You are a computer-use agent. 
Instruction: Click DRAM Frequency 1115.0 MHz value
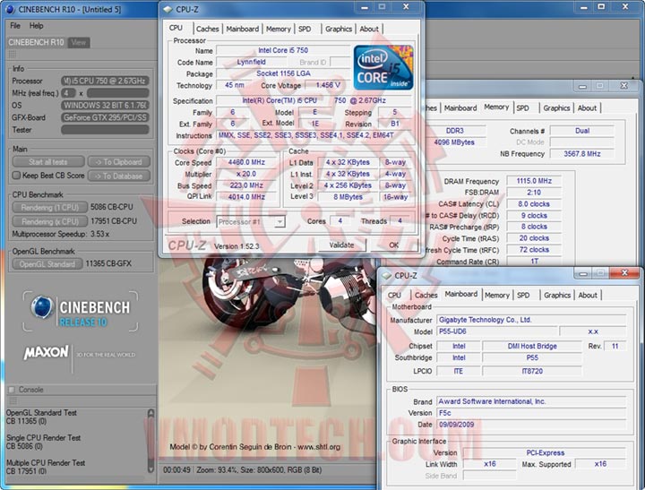534,181
